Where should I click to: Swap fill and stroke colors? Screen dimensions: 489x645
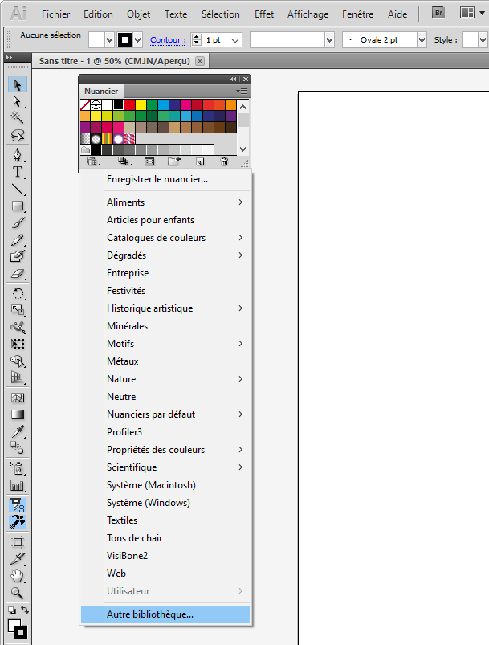click(x=25, y=610)
